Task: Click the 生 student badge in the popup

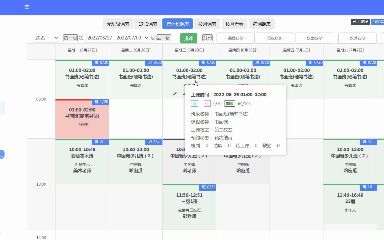Action: click(x=207, y=104)
